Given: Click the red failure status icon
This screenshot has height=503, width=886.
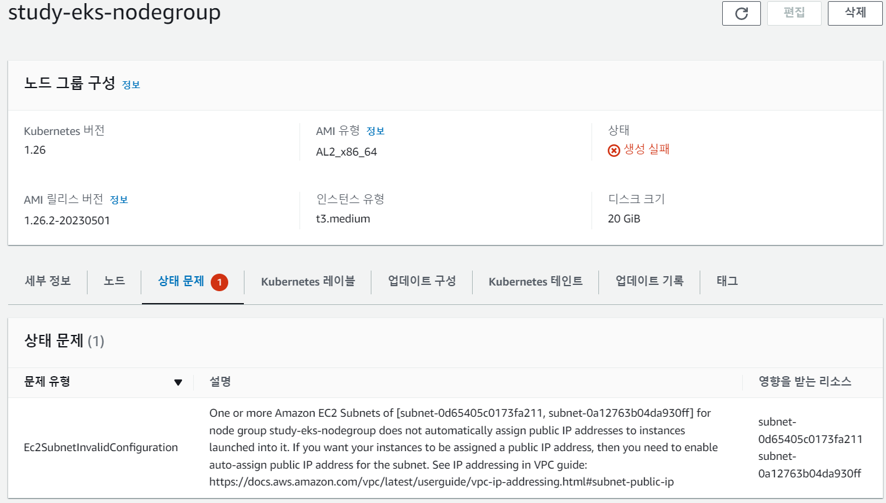Looking at the screenshot, I should (x=614, y=151).
